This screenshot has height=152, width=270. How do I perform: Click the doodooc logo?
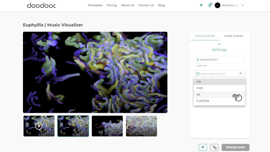tap(41, 5)
